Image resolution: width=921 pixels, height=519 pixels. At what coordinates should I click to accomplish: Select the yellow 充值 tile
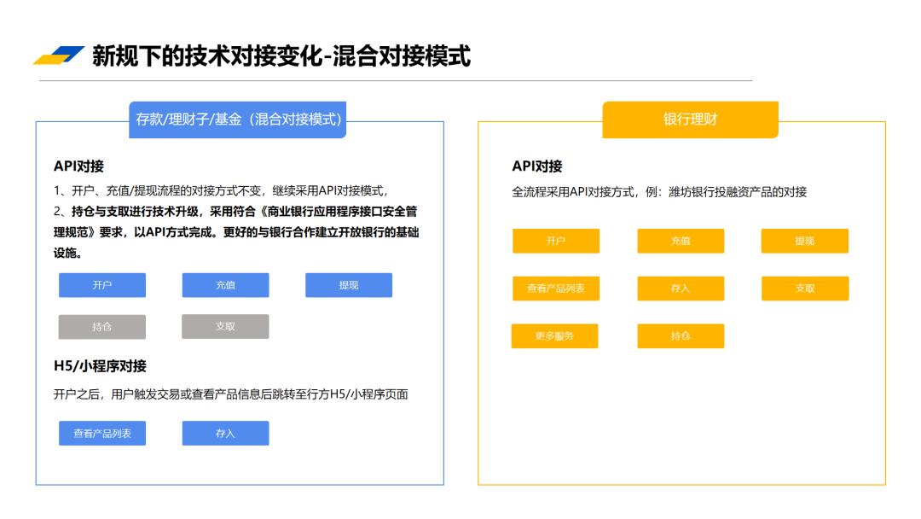point(682,242)
